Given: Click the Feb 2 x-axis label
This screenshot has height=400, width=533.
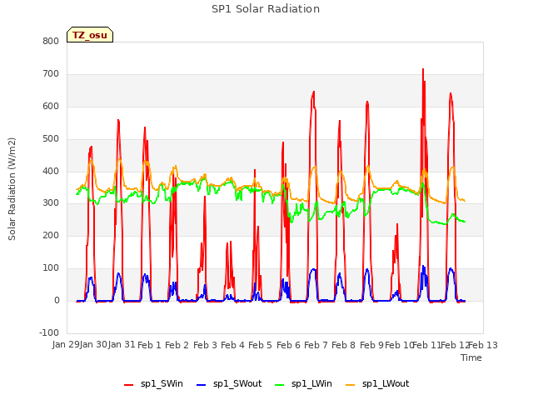Looking at the screenshot, I should (x=177, y=345).
